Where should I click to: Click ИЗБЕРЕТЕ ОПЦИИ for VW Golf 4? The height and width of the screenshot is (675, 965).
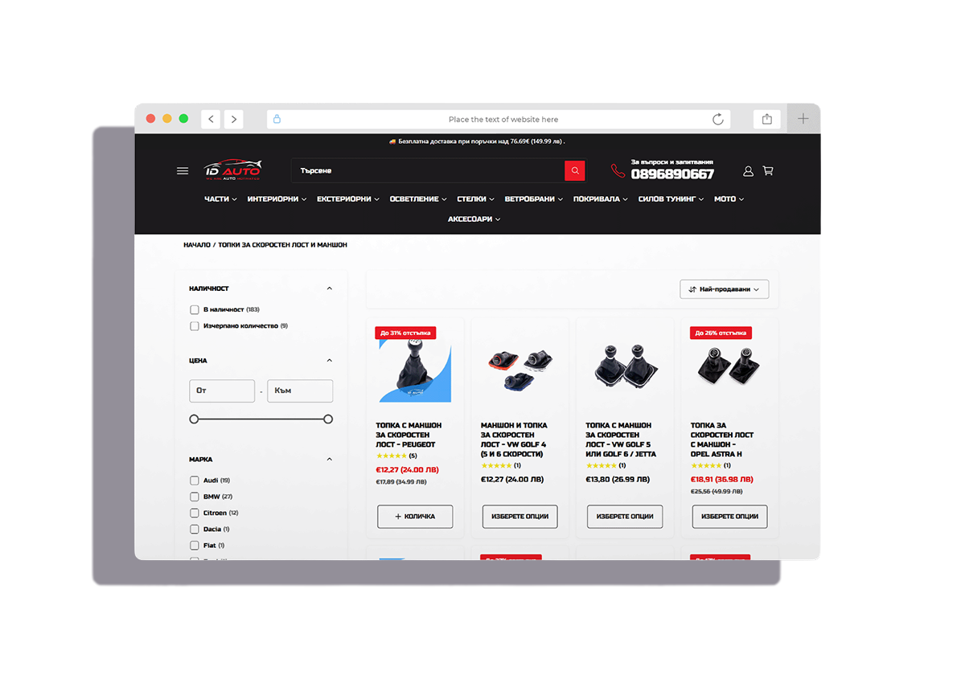pos(519,517)
